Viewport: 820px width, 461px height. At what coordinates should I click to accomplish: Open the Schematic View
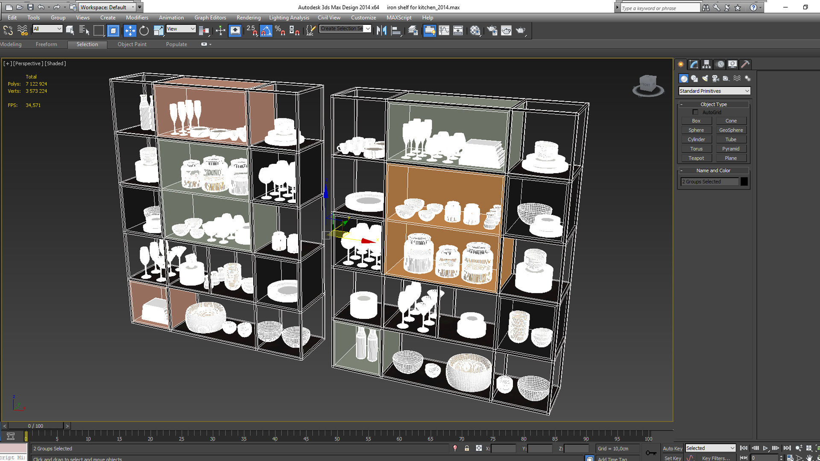tap(458, 30)
